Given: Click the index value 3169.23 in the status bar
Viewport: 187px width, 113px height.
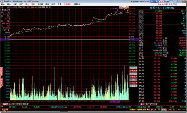Looking at the screenshot, I should coord(159,107).
